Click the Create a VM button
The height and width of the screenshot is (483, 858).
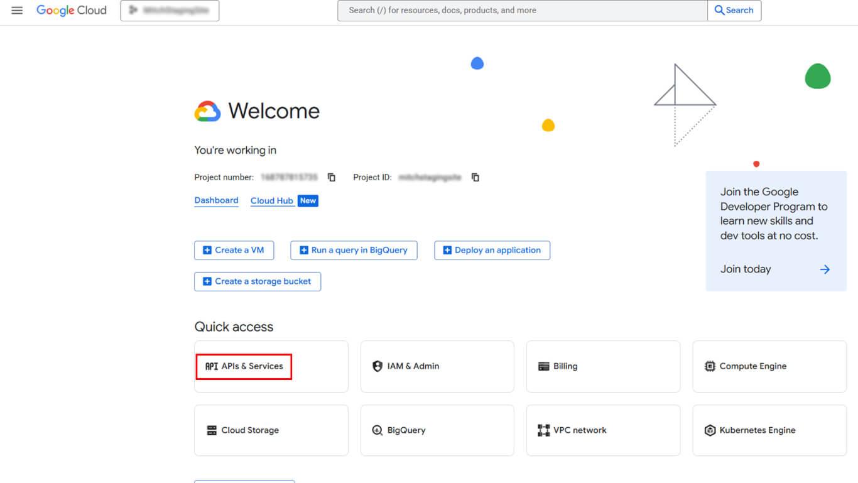[234, 250]
